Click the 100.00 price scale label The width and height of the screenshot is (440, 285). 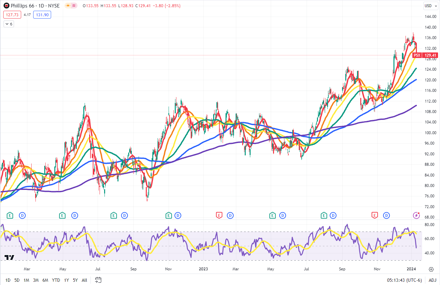(x=430, y=133)
